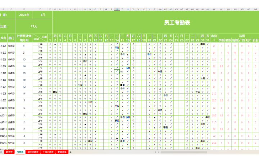The image size is (259, 162).
Task: Click day number 31 in date row
Action: pyautogui.click(x=208, y=40)
